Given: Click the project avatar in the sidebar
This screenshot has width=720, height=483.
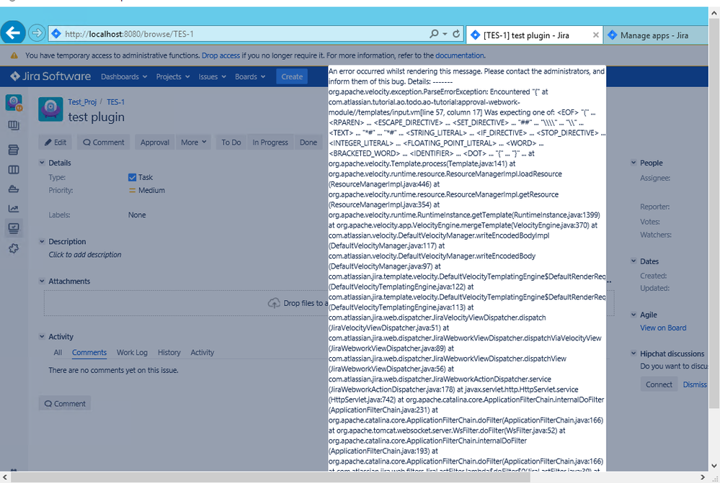Looking at the screenshot, I should click(x=14, y=103).
